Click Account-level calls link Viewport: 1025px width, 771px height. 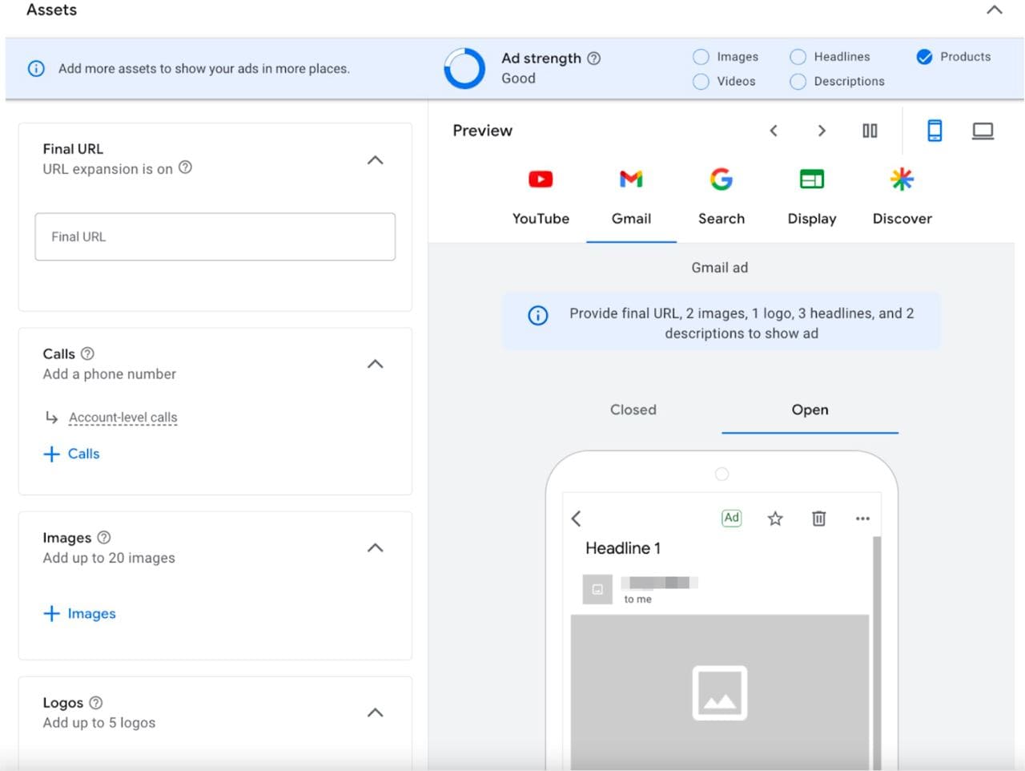pyautogui.click(x=123, y=418)
